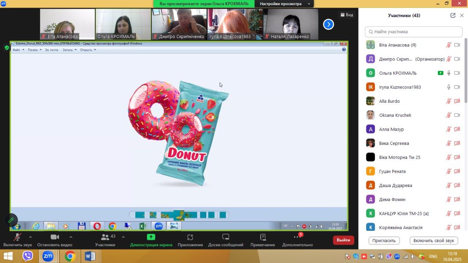The width and height of the screenshot is (468, 263).
Task: Click the participants list scrollbar
Action: tap(466, 70)
